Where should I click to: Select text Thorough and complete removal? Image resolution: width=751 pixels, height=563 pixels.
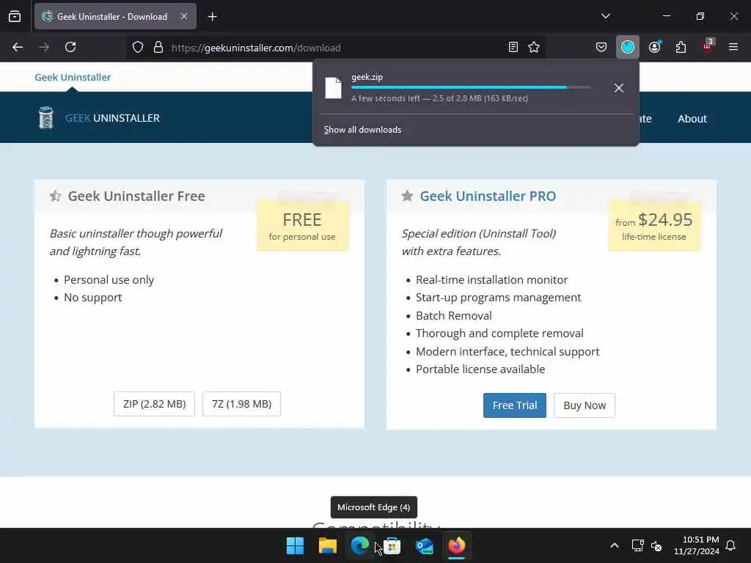[499, 334]
